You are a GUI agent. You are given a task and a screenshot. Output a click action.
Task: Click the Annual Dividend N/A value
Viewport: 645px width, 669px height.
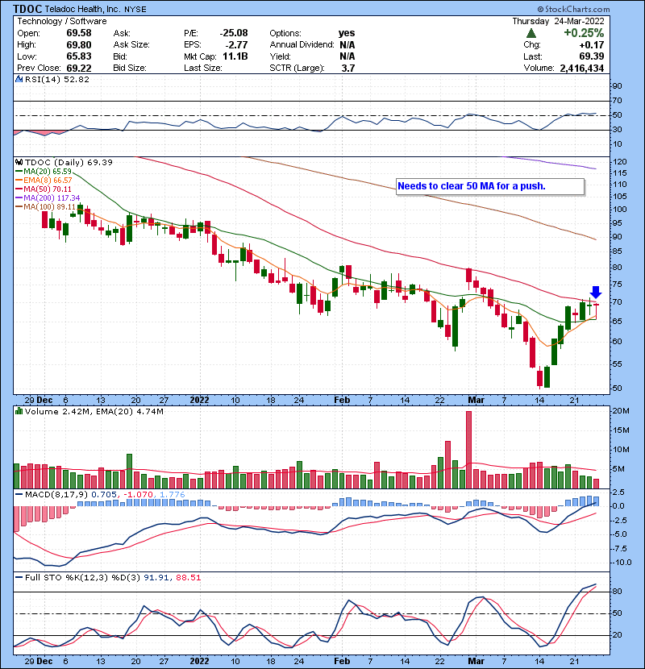click(x=347, y=44)
